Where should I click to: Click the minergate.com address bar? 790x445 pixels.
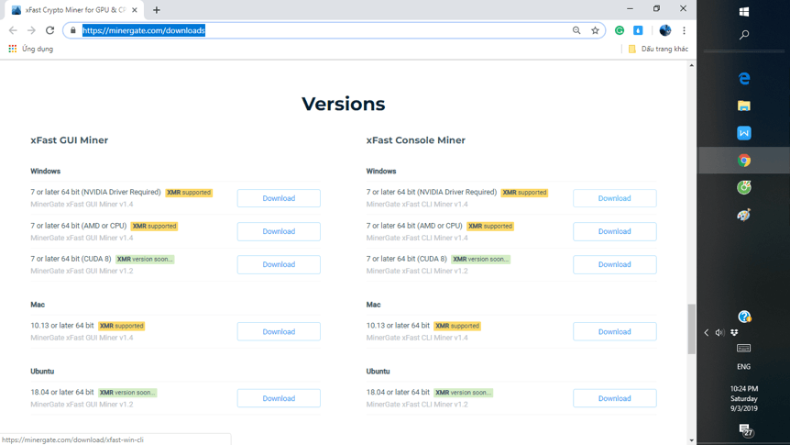coord(321,30)
